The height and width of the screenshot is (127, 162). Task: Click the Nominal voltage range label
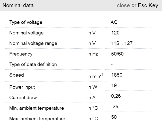tap(33, 43)
